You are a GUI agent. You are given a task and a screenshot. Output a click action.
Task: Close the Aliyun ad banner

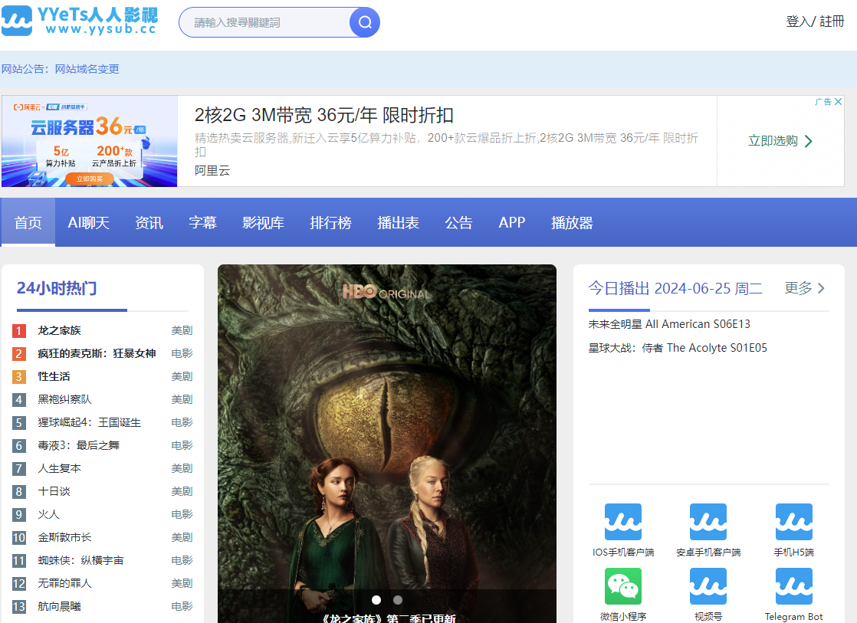point(838,102)
